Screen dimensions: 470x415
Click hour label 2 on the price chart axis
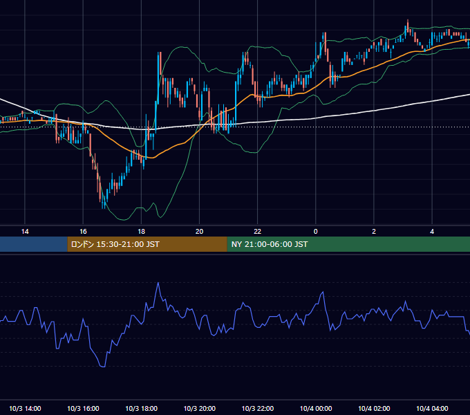[x=374, y=232]
